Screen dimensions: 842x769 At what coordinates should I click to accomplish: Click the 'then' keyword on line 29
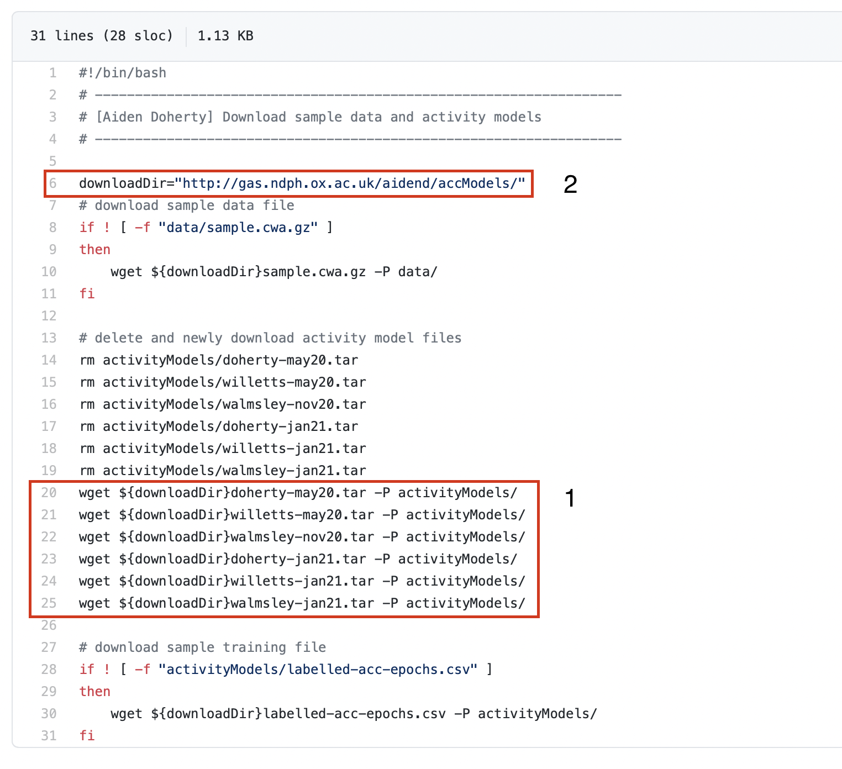coord(95,692)
